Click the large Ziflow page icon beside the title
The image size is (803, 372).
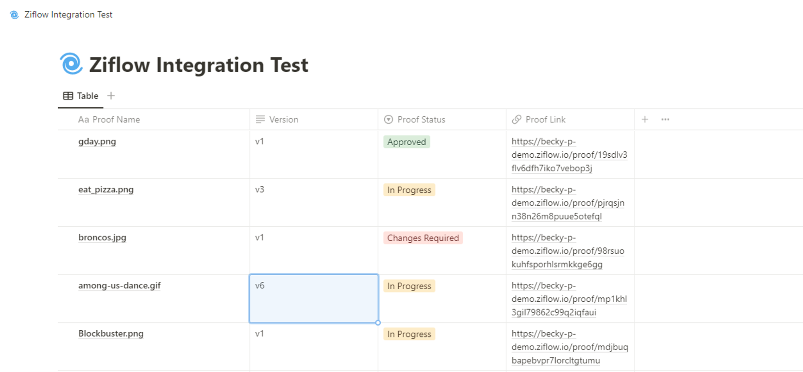coord(71,64)
